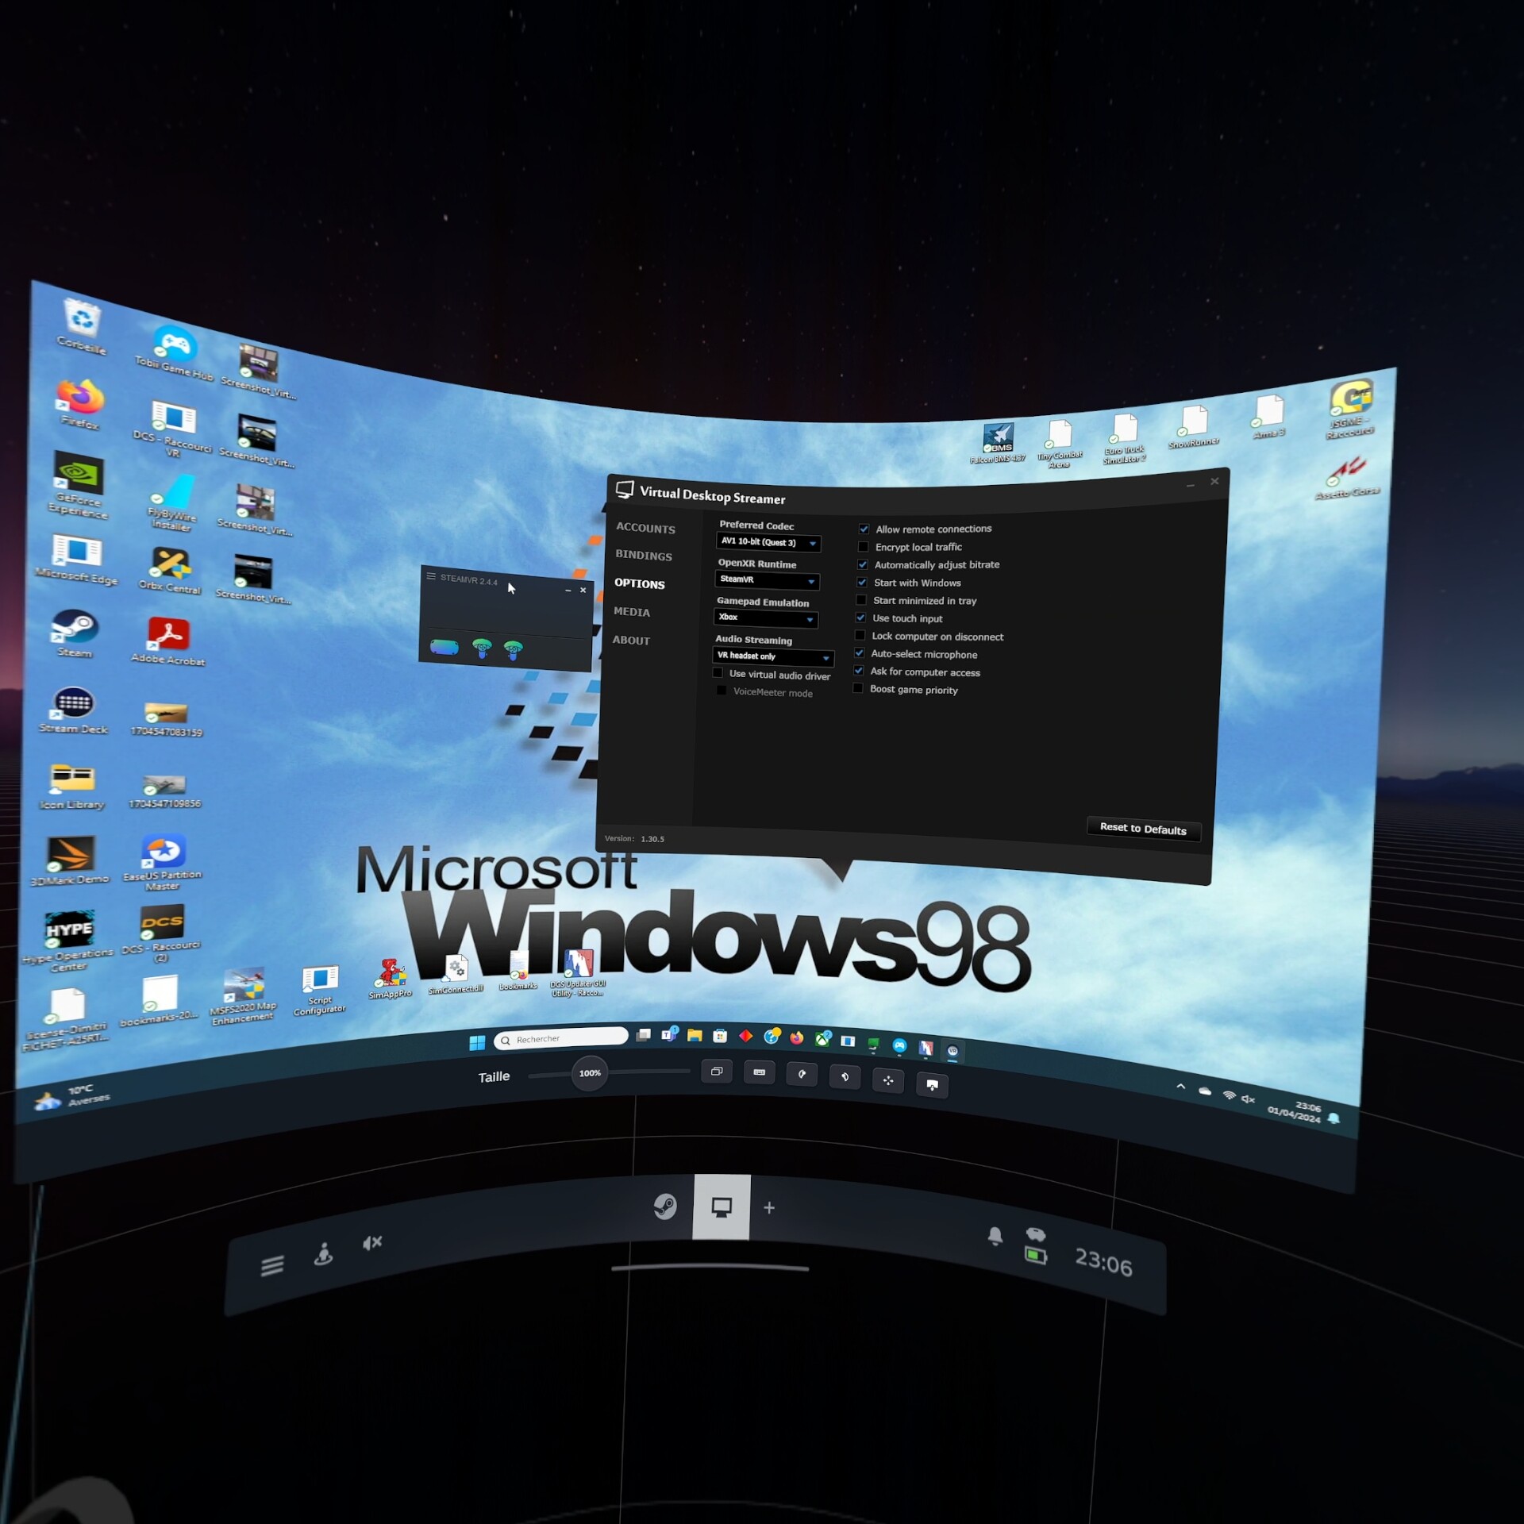Image resolution: width=1524 pixels, height=1524 pixels.
Task: Enable Encrypt local traffic
Action: click(863, 547)
